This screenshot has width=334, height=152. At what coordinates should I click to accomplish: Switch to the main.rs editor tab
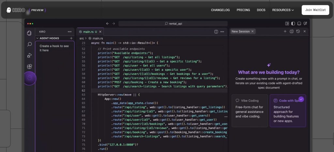point(88,32)
